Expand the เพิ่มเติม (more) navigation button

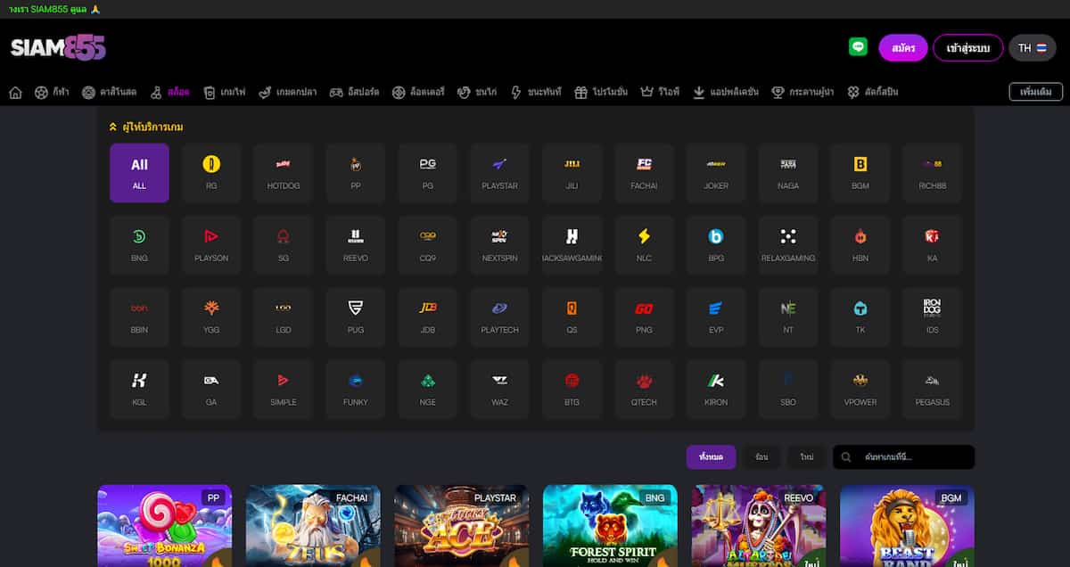pyautogui.click(x=1036, y=92)
